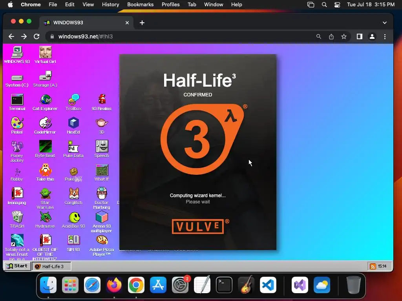Image resolution: width=402 pixels, height=301 pixels.
Task: Select Half-Life 3 taskbar button
Action: (x=51, y=266)
